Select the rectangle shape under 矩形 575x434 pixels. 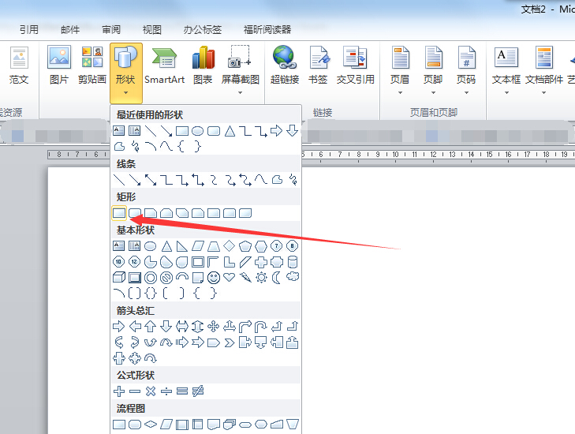119,213
